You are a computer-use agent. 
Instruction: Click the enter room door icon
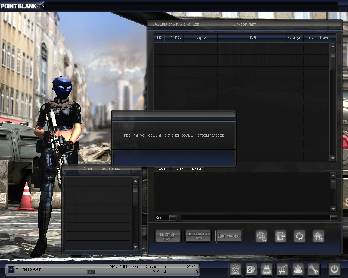280,236
